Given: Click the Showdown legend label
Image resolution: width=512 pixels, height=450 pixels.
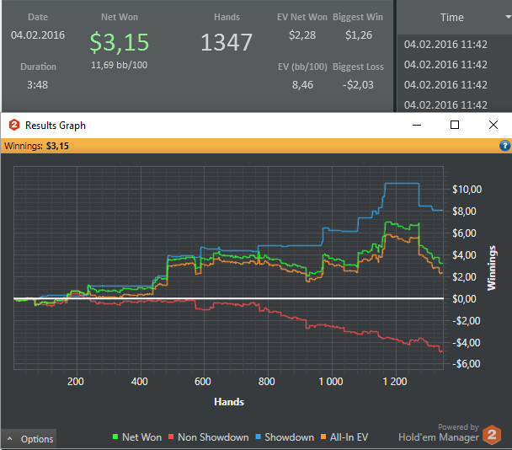Looking at the screenshot, I should click(x=290, y=437).
